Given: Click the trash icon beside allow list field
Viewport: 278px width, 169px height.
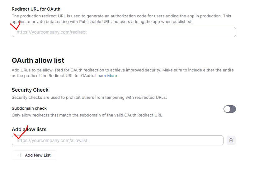Looking at the screenshot, I should click(x=231, y=140).
